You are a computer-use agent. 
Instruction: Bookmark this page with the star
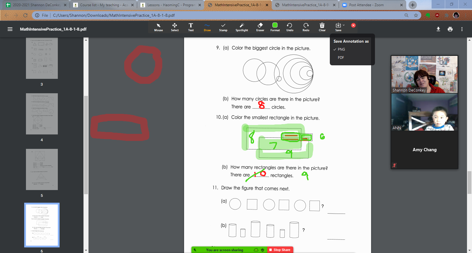tap(416, 15)
